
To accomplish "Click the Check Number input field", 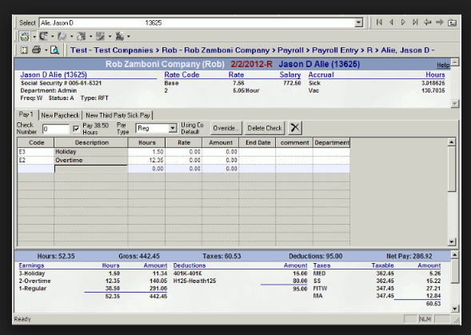I will coord(55,130).
